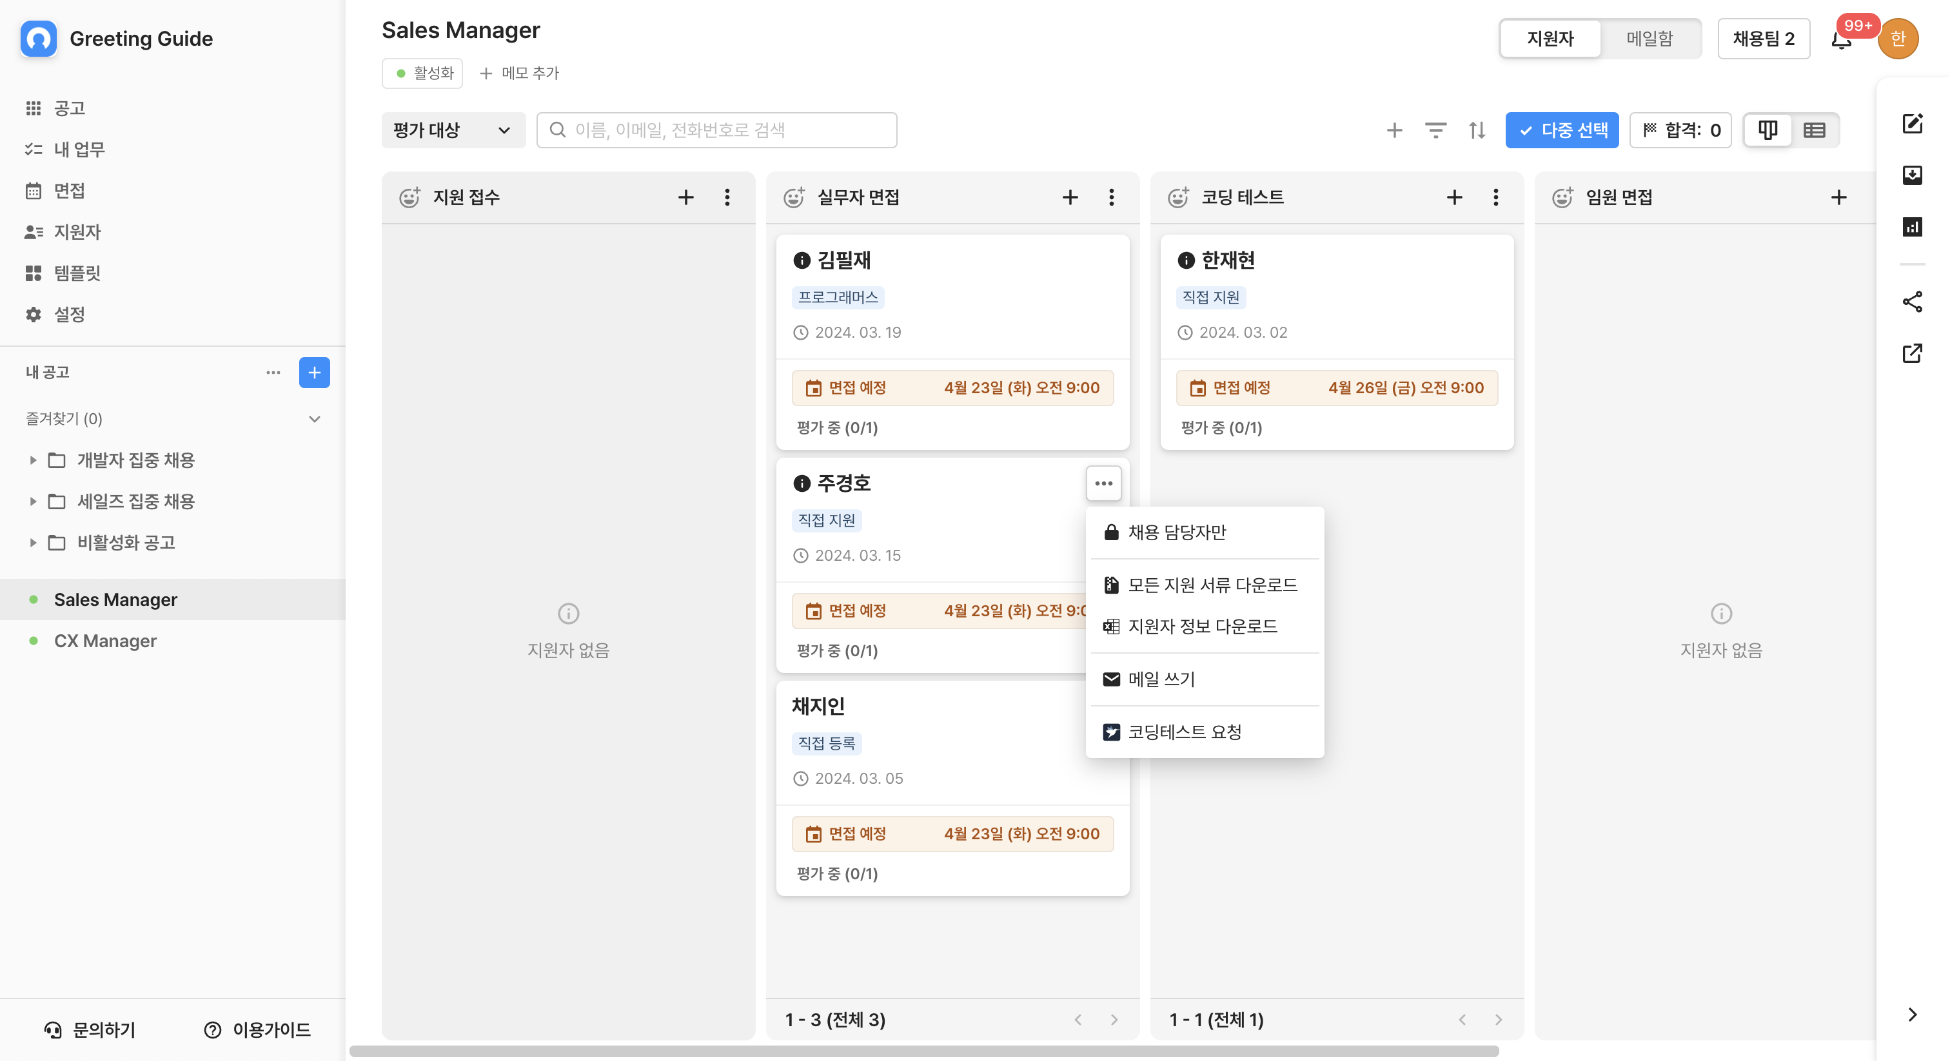
Task: Collapse the 즐겨찾기 (0) section chevron
Action: coord(314,419)
